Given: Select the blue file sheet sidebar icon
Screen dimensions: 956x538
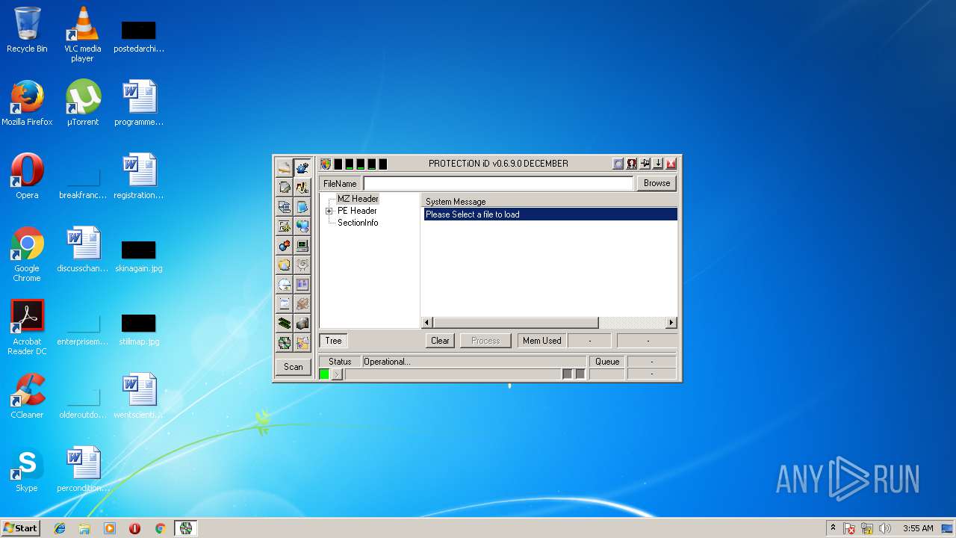Looking at the screenshot, I should tap(302, 206).
